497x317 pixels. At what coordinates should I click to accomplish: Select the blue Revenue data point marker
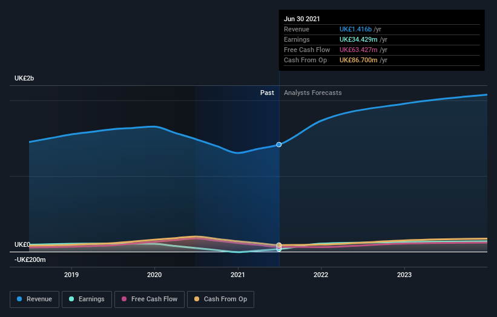279,145
